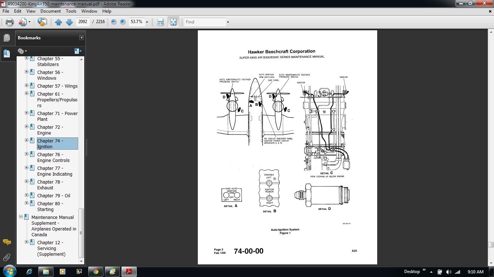Toggle the fit one full page view
494x277 pixels.
[x=173, y=22]
